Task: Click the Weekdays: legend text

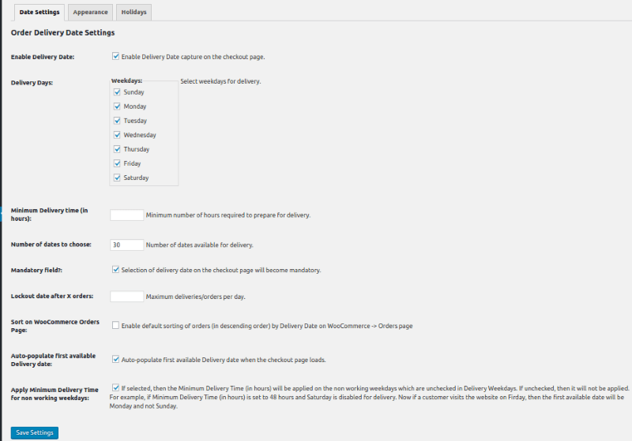Action: pos(126,81)
